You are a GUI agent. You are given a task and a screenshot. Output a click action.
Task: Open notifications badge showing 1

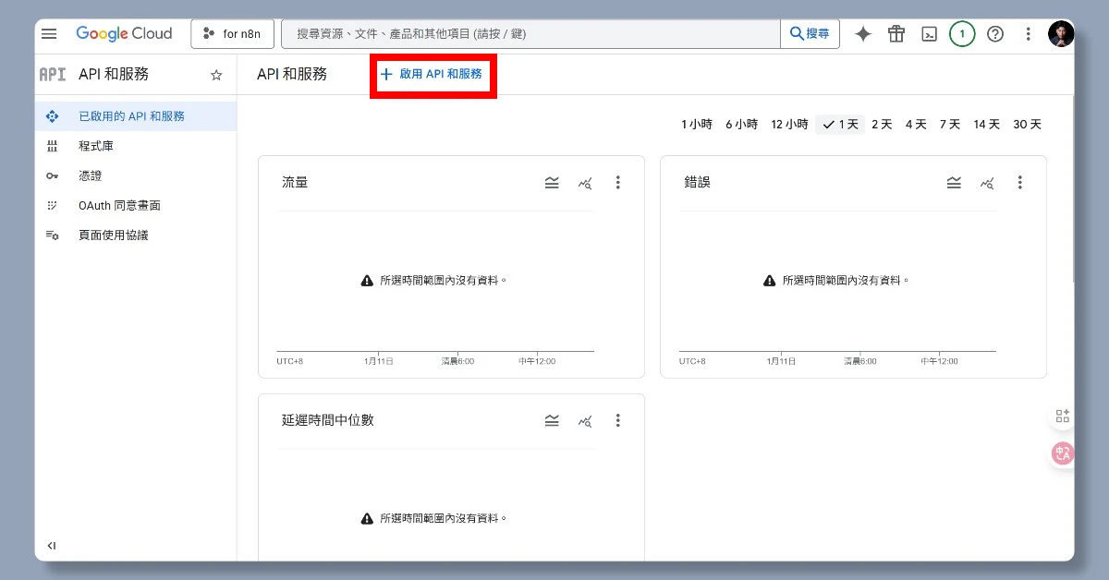pos(962,34)
